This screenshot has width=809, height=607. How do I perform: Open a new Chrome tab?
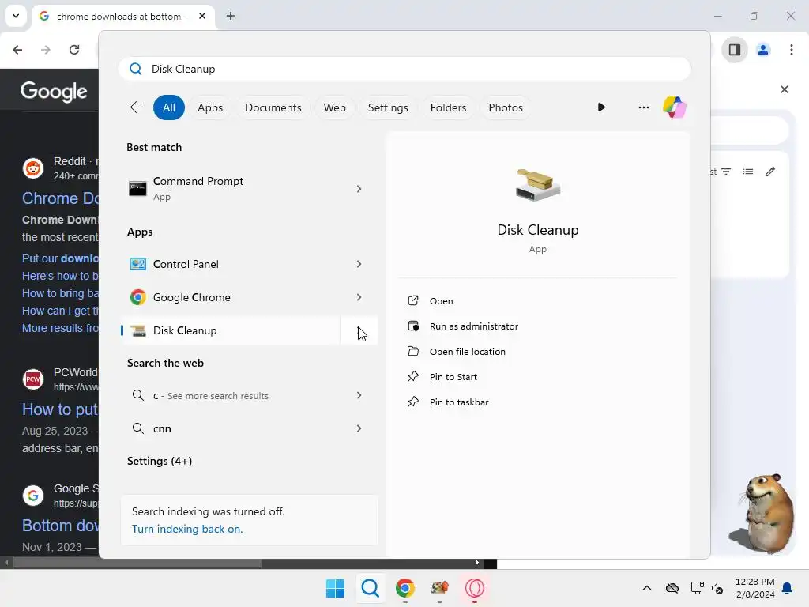(231, 16)
